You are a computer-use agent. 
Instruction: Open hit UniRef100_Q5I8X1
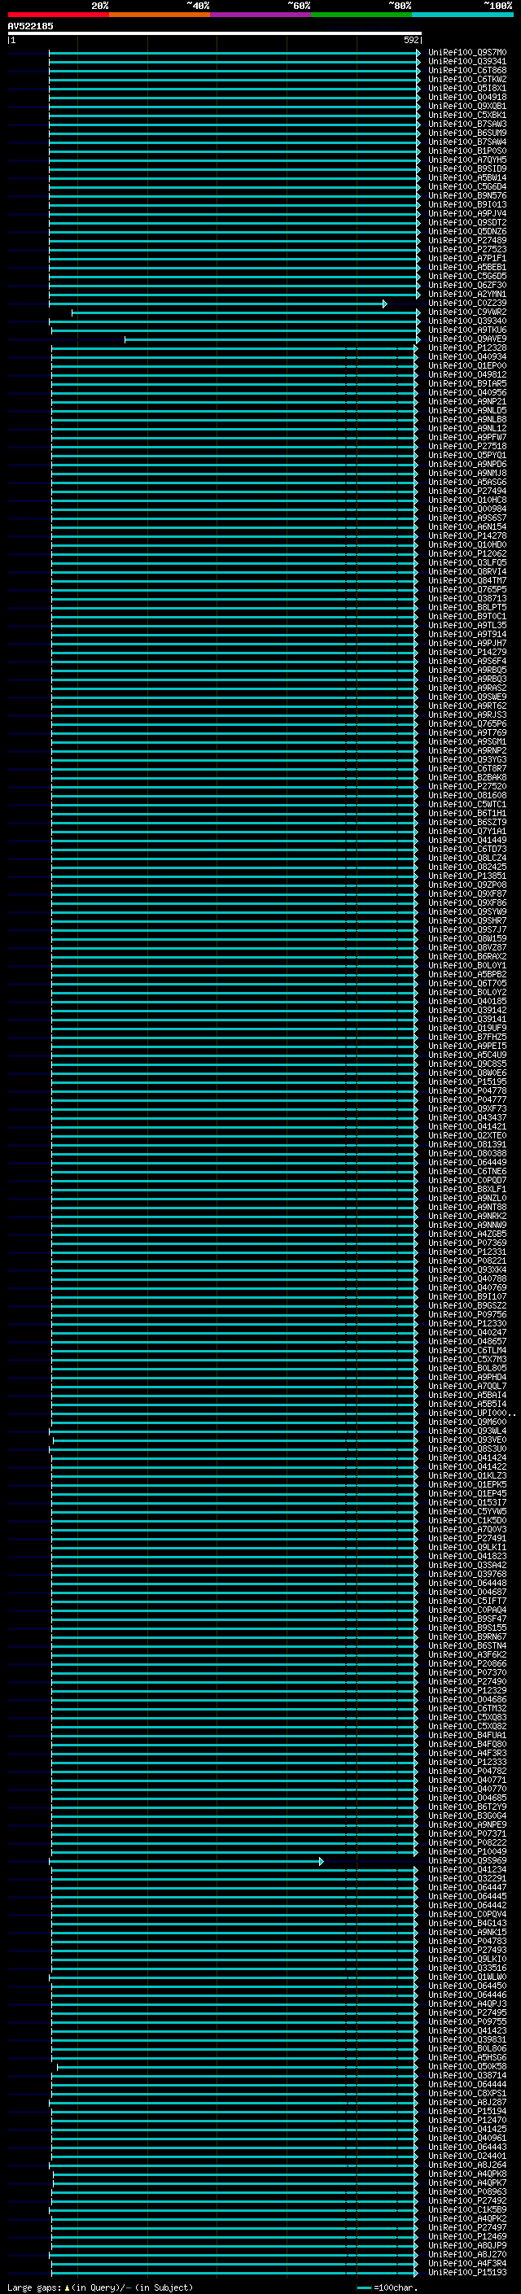(x=467, y=88)
